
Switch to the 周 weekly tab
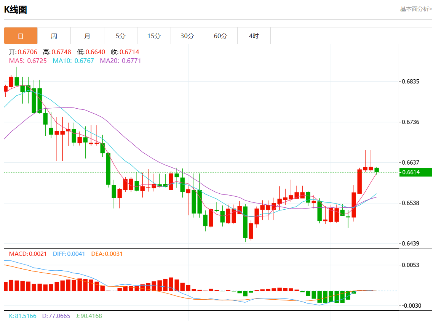click(x=54, y=36)
